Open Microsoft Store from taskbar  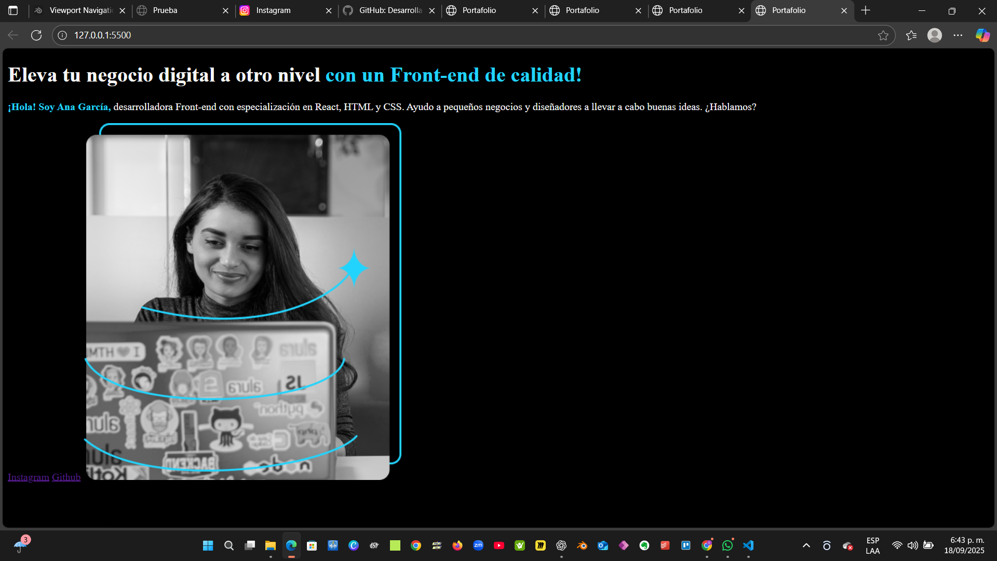point(312,545)
